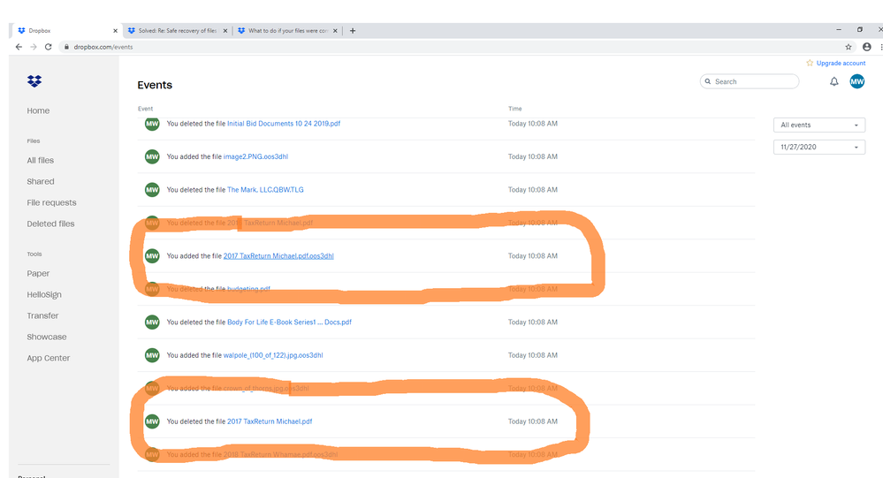This screenshot has height=478, width=883.
Task: Open Initial Bid Documents 10 24 2019.pdf link
Action: coord(284,124)
